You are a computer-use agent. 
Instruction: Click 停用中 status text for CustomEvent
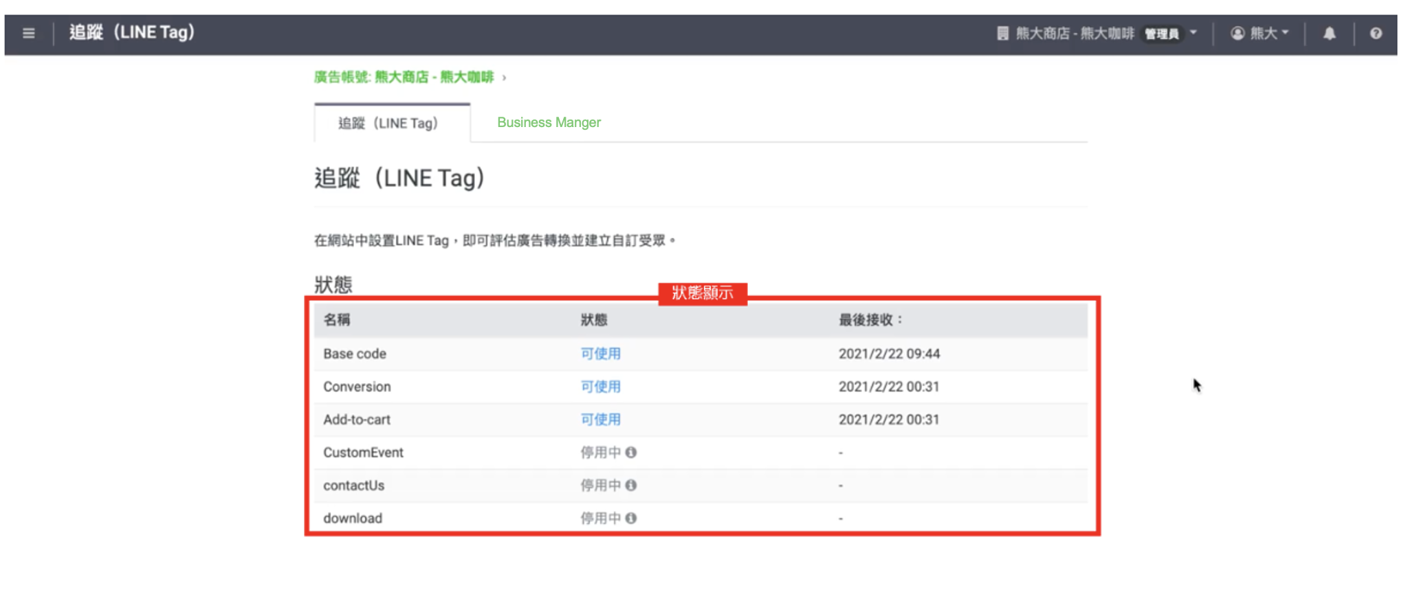point(600,453)
